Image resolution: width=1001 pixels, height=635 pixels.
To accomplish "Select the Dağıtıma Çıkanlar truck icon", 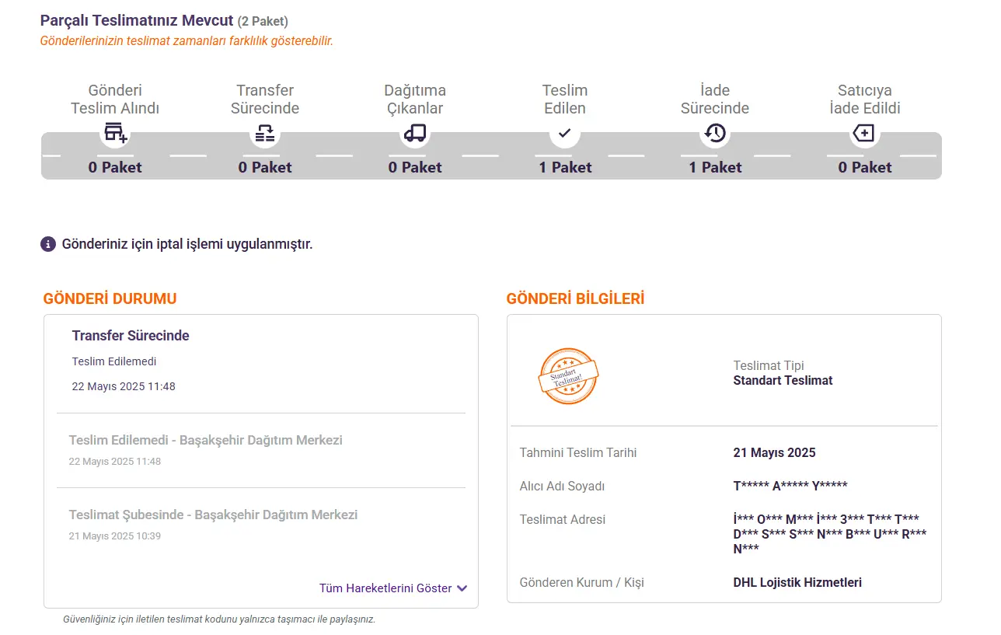I will [x=415, y=133].
